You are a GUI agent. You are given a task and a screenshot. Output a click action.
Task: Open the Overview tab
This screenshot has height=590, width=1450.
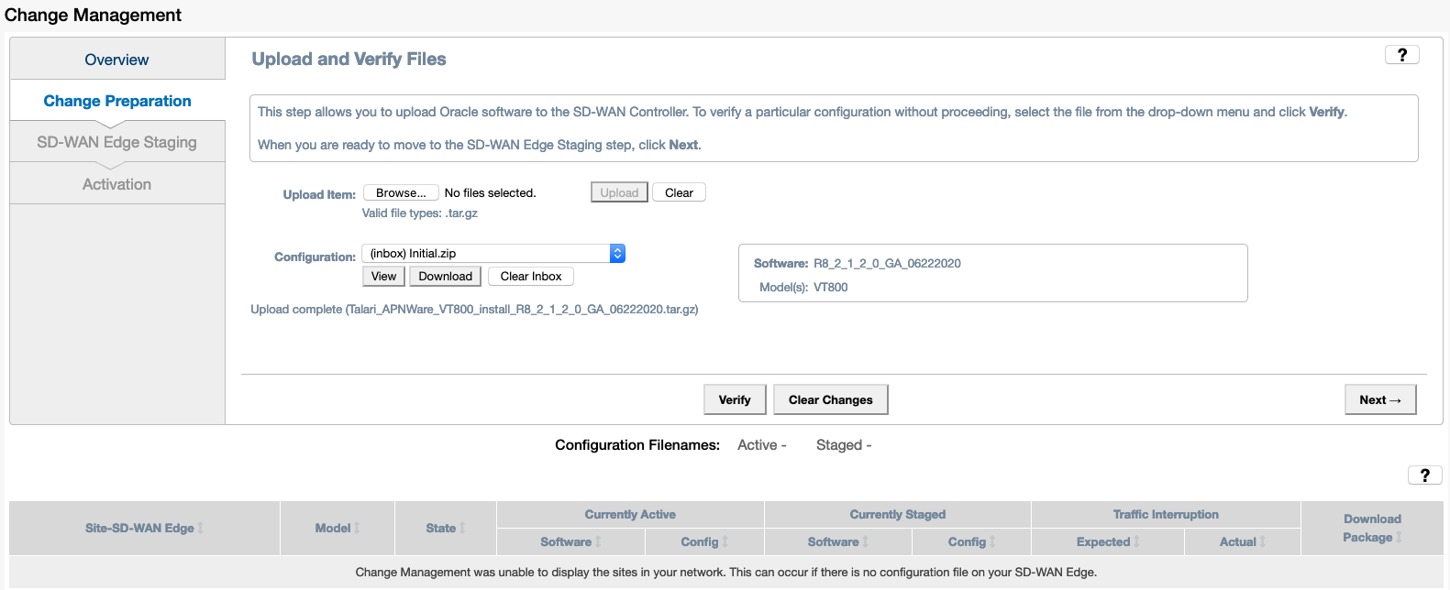tap(116, 60)
